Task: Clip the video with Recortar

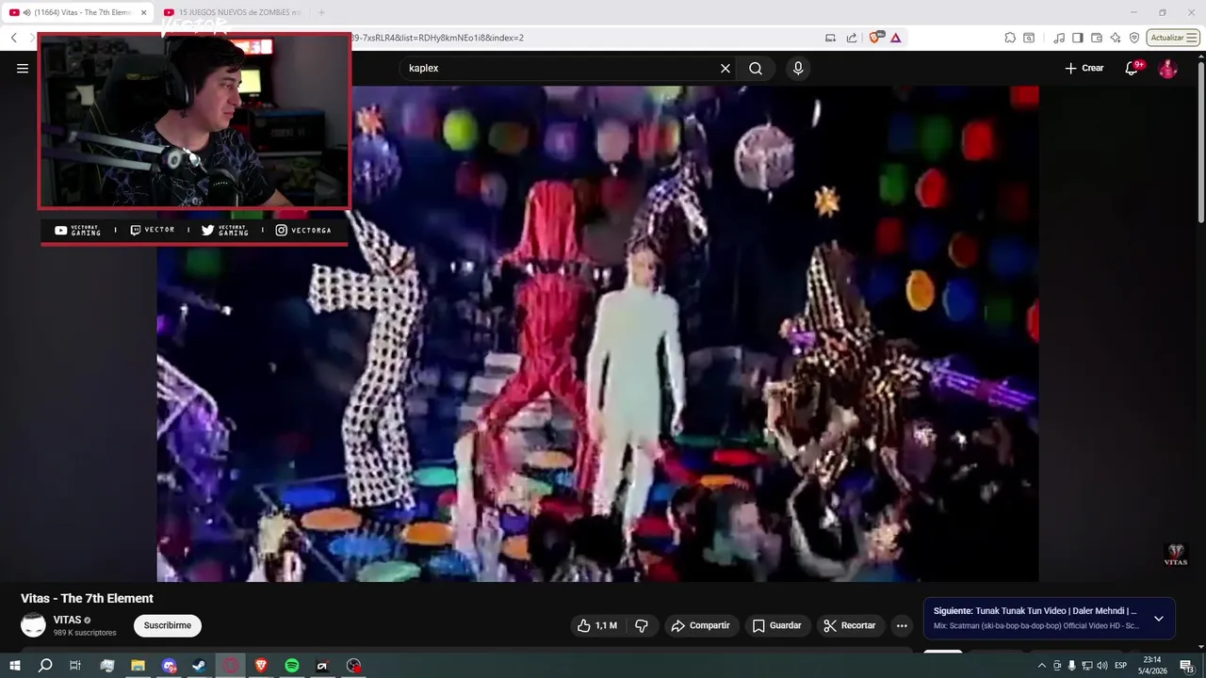Action: [850, 625]
